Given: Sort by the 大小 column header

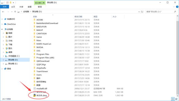Looking at the screenshot, I should tap(114, 17).
